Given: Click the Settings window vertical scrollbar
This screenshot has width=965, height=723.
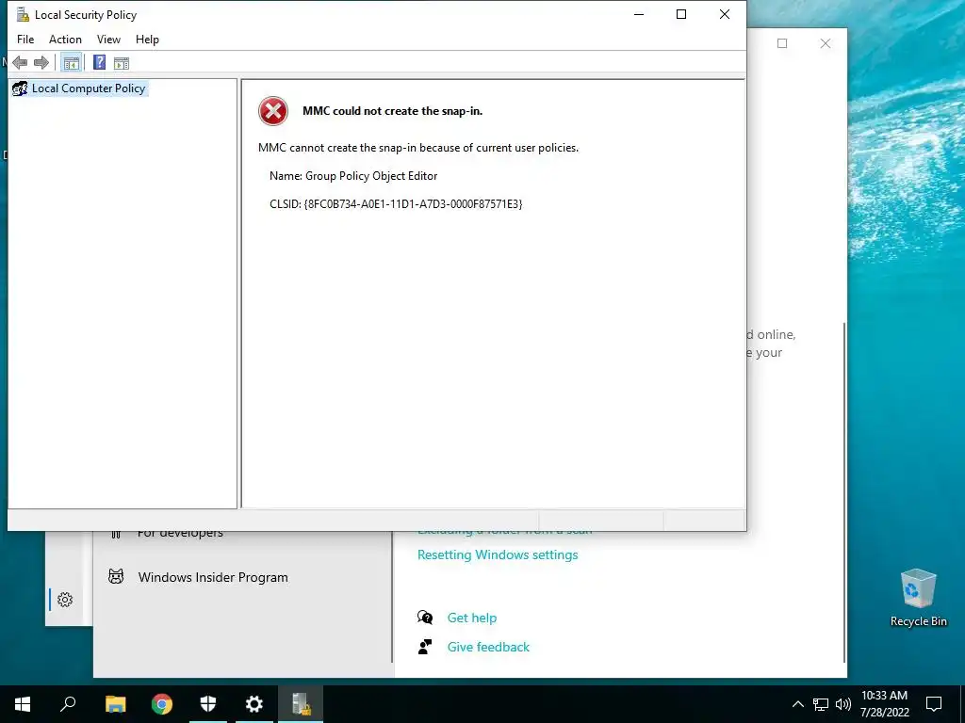Looking at the screenshot, I should click(x=844, y=491).
